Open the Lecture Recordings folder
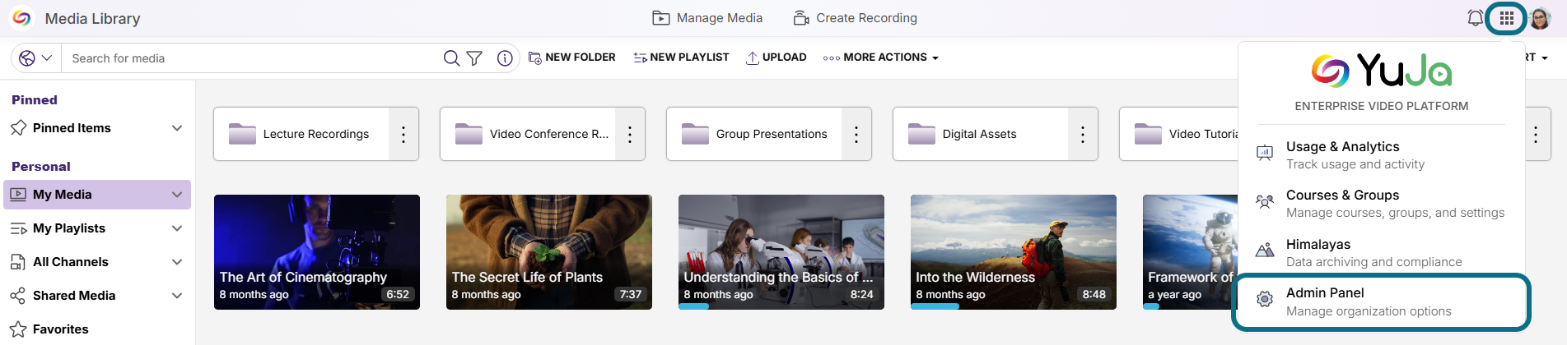Image resolution: width=1567 pixels, height=345 pixels. [301, 134]
